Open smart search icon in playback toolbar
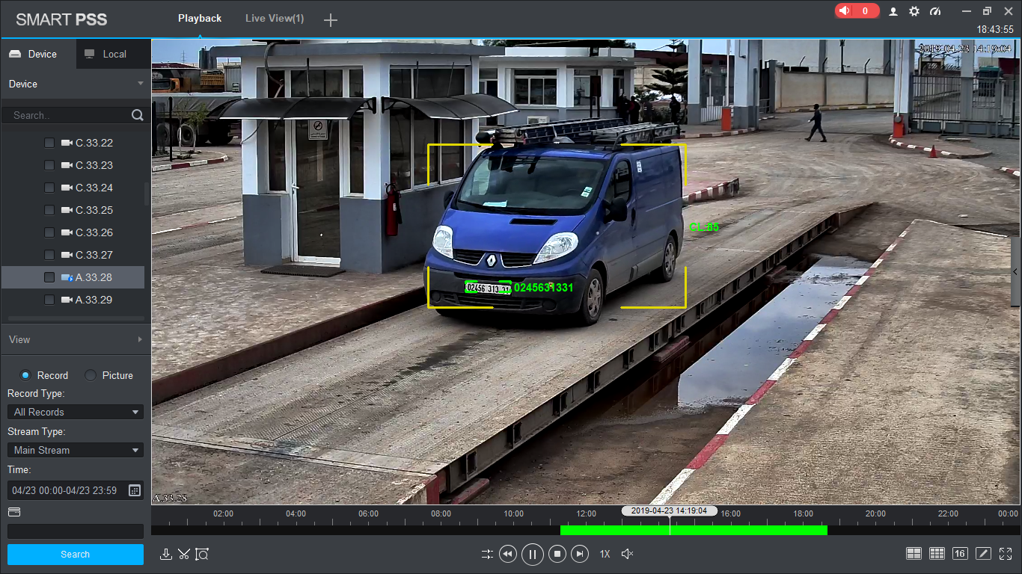Image resolution: width=1022 pixels, height=574 pixels. click(x=202, y=554)
